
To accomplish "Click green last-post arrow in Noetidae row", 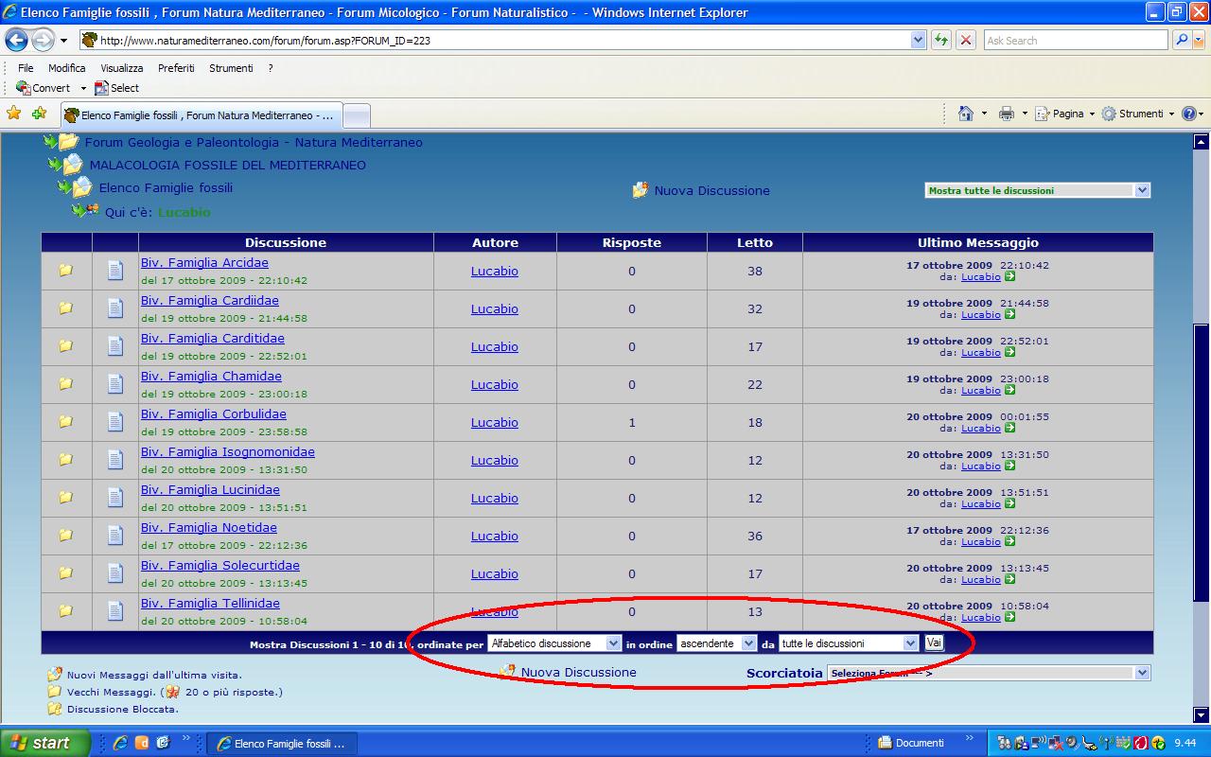I will 1010,541.
